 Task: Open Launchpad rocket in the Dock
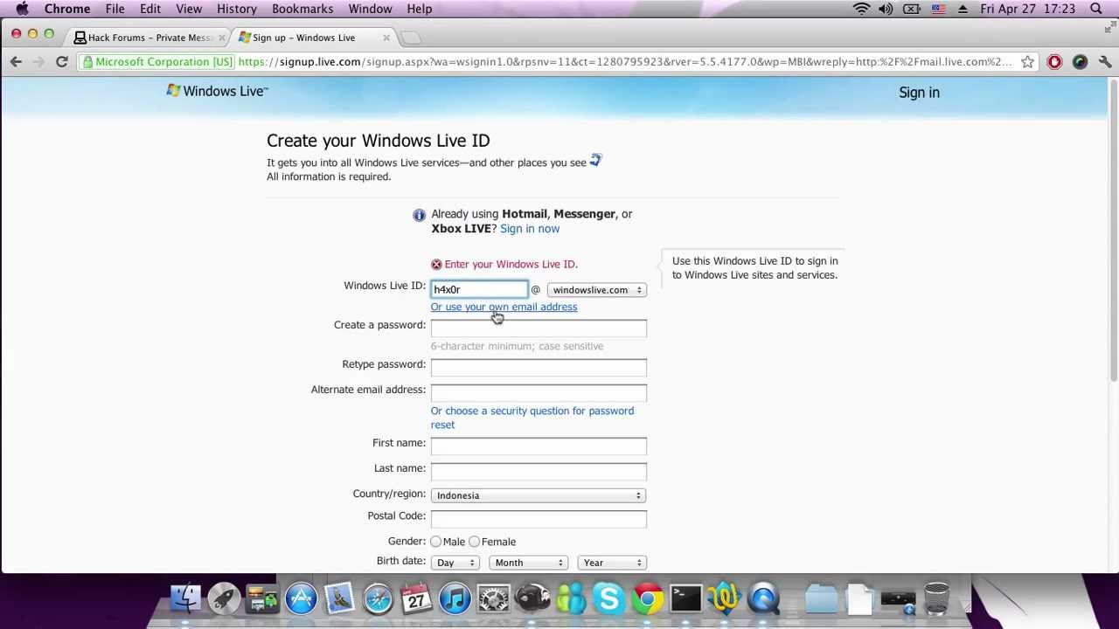224,598
